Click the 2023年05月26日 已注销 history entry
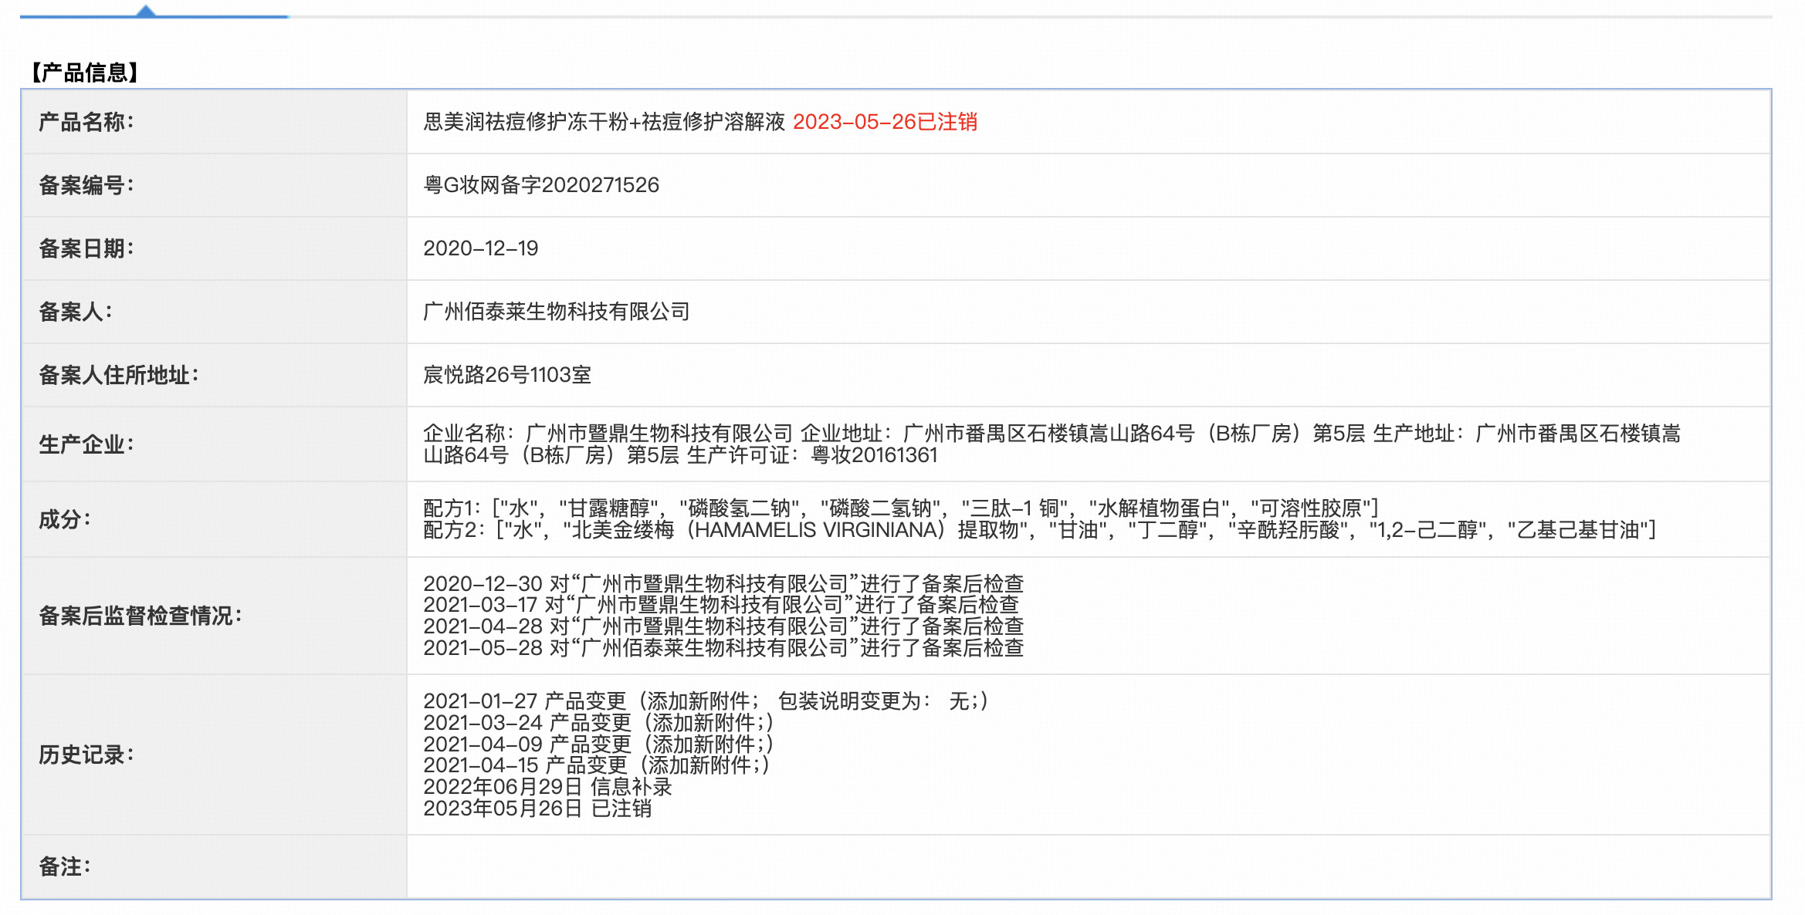The image size is (1805, 915). (537, 809)
